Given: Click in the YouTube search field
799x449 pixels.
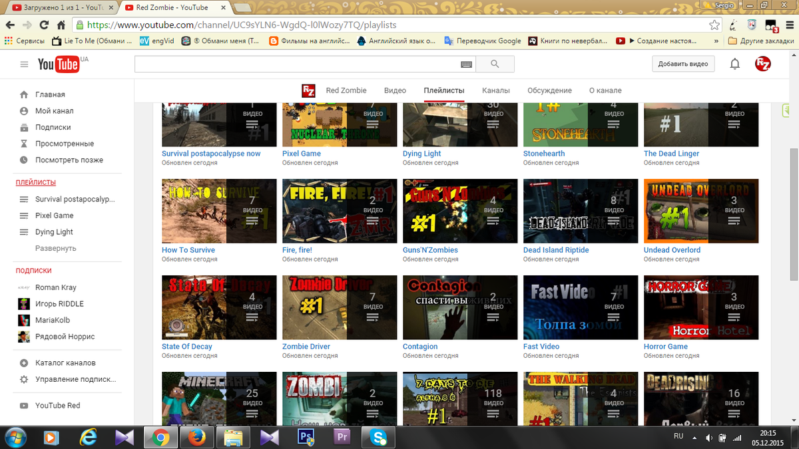Looking at the screenshot, I should coord(297,64).
